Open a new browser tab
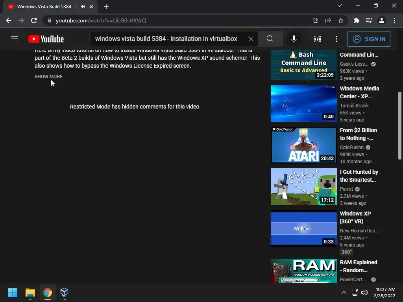The height and width of the screenshot is (302, 403). point(106,7)
